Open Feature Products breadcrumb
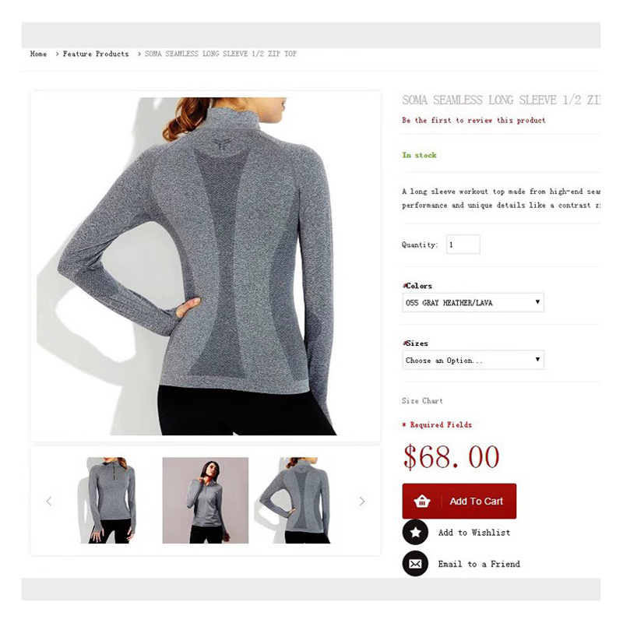This screenshot has width=623, height=623. coord(96,54)
